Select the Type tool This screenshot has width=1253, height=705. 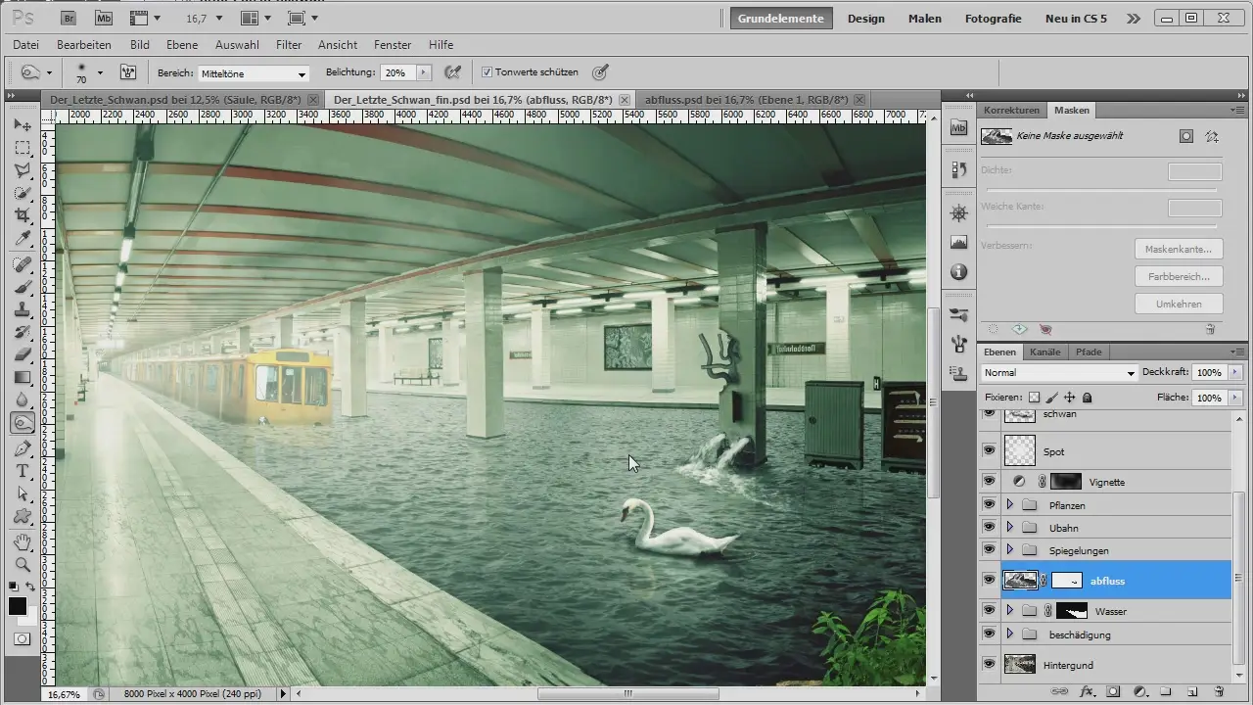click(22, 471)
